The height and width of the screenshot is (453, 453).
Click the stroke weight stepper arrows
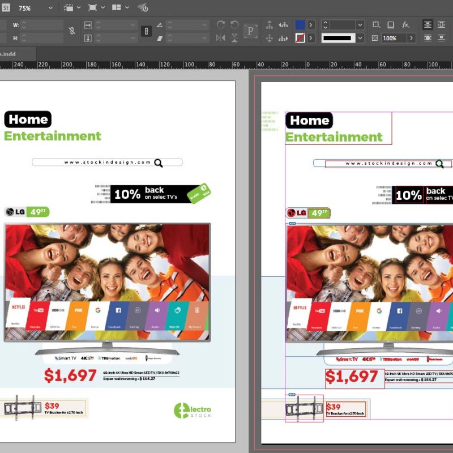coord(325,25)
